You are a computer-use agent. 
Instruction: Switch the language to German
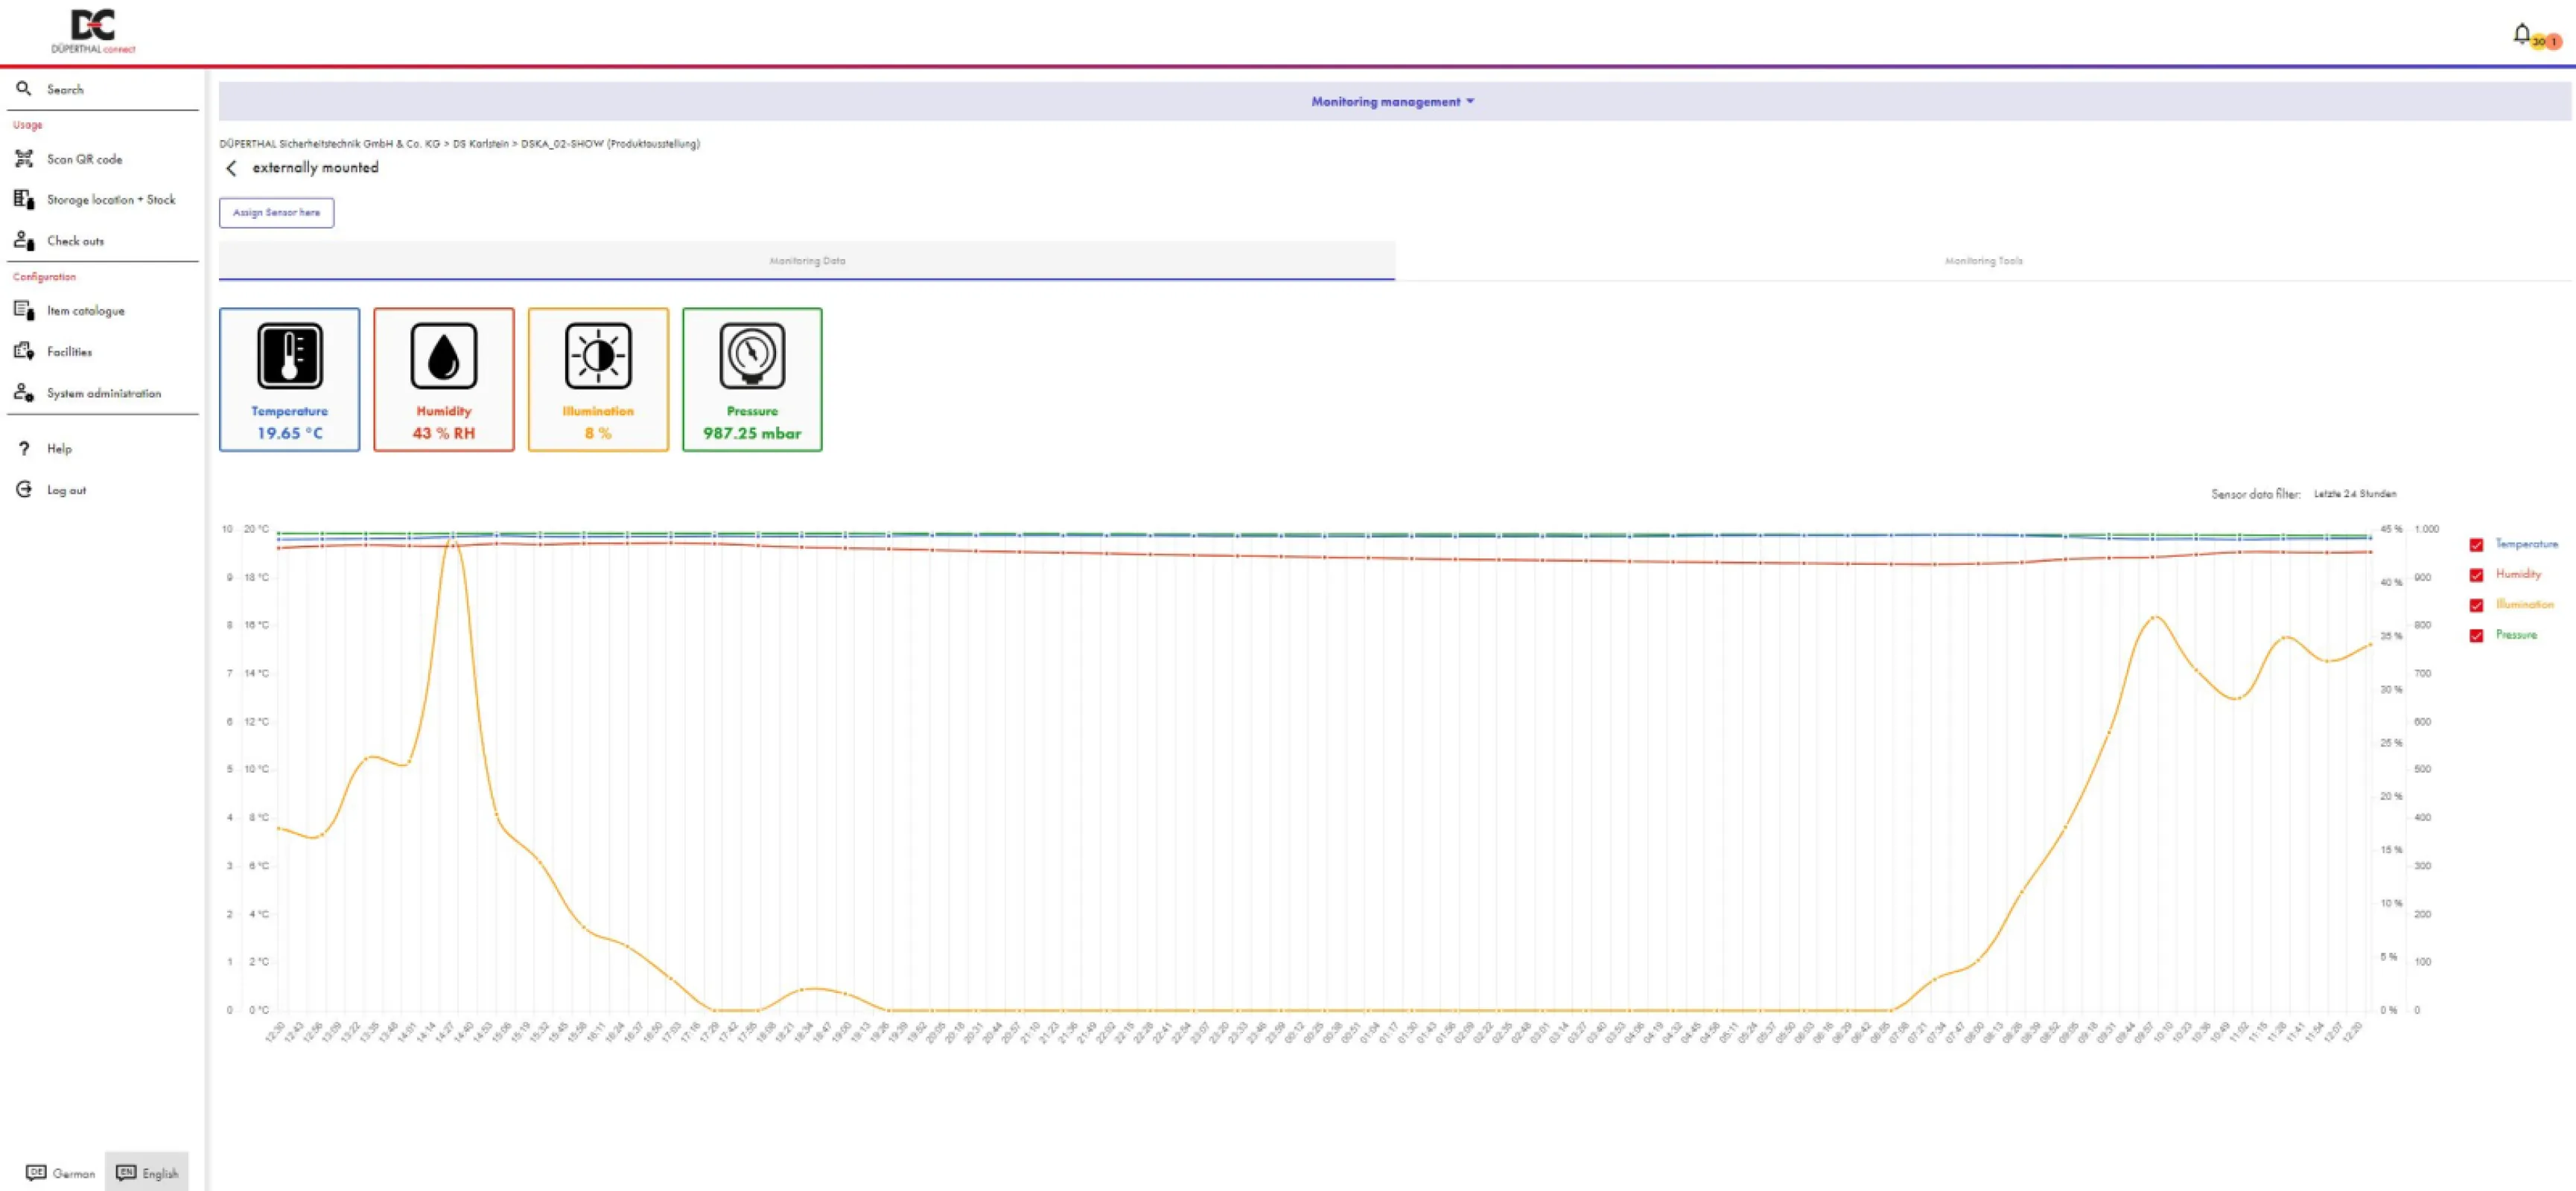(x=62, y=1173)
